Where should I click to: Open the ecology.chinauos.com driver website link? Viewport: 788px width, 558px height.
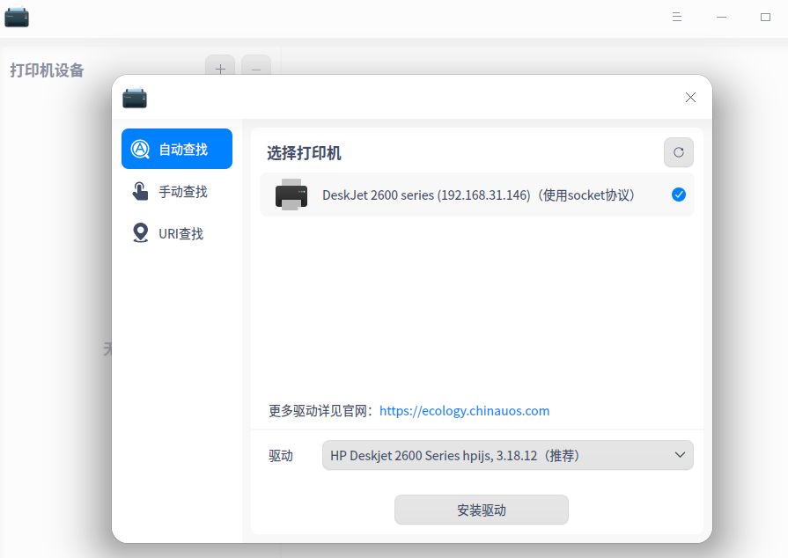(x=464, y=410)
